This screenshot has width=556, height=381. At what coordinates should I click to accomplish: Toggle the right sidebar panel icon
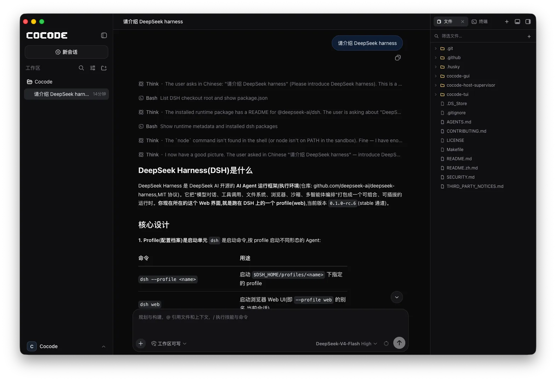[x=528, y=22]
